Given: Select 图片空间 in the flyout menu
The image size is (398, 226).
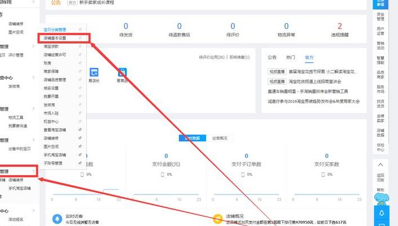Looking at the screenshot, I should coord(51,146).
